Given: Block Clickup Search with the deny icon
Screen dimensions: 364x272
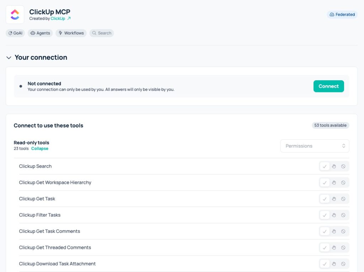Looking at the screenshot, I should tap(343, 166).
